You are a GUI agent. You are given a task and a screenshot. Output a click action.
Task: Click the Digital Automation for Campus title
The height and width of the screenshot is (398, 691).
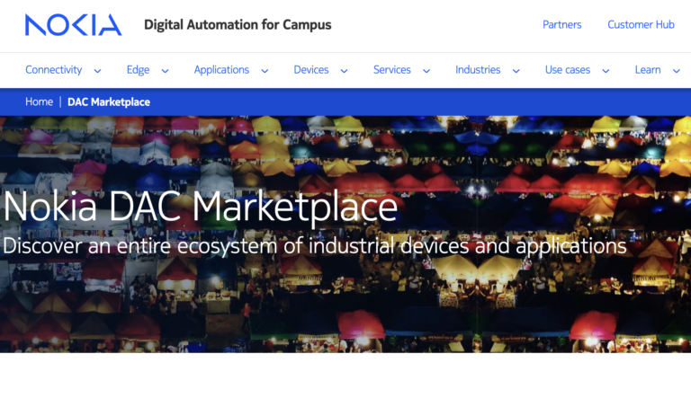click(x=238, y=24)
